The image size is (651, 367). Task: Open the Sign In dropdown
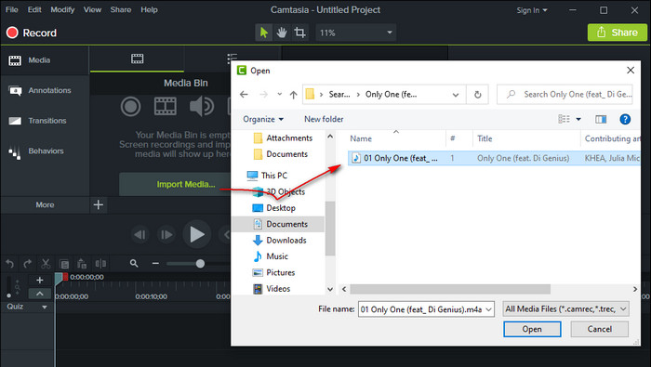coord(532,10)
